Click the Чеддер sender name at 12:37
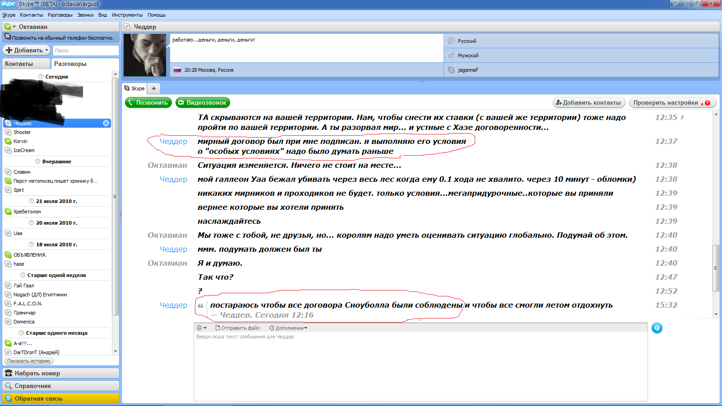Screen dimensions: 722x406 [173, 141]
